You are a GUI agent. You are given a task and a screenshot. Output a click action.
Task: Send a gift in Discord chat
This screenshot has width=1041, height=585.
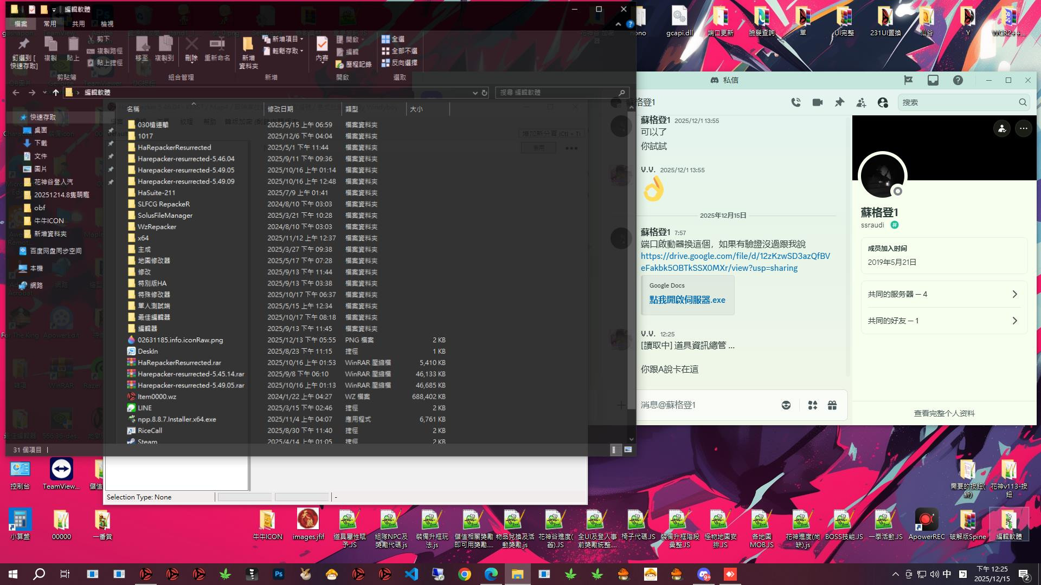(x=832, y=405)
